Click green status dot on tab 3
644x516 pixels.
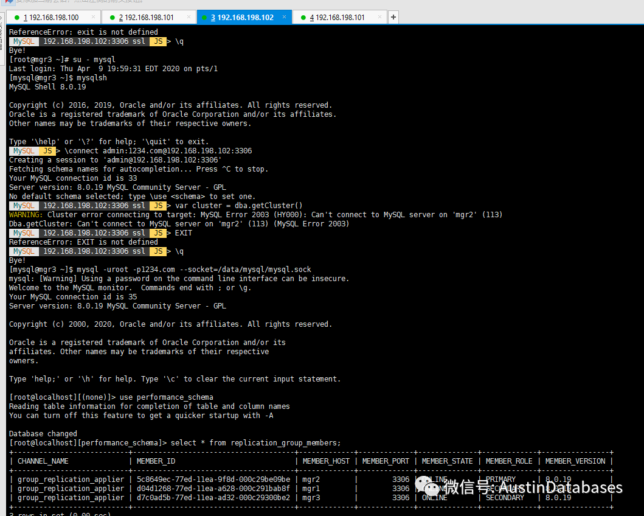(x=203, y=17)
